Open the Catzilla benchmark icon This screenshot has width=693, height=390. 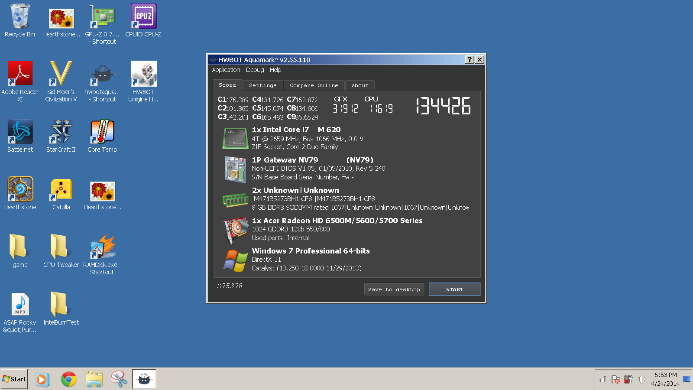(x=61, y=193)
